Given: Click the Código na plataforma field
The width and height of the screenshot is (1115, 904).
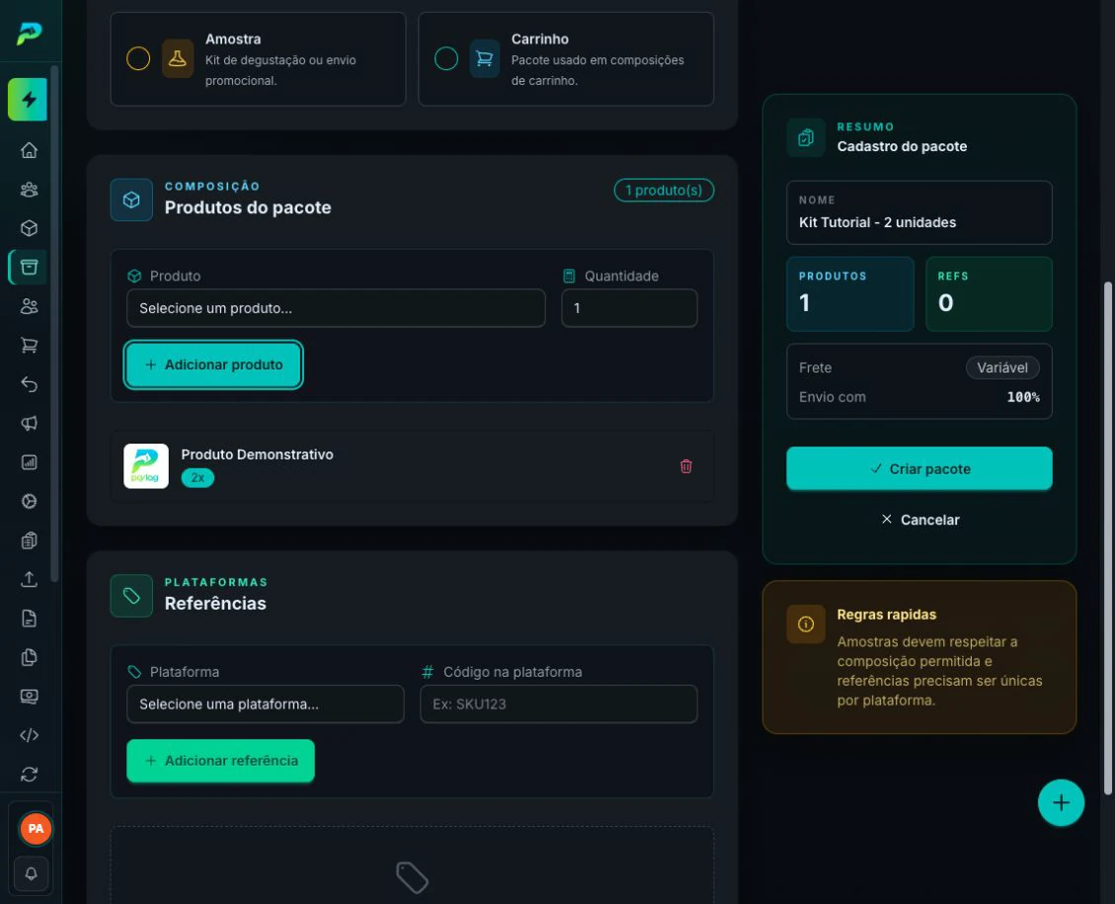Looking at the screenshot, I should point(559,704).
